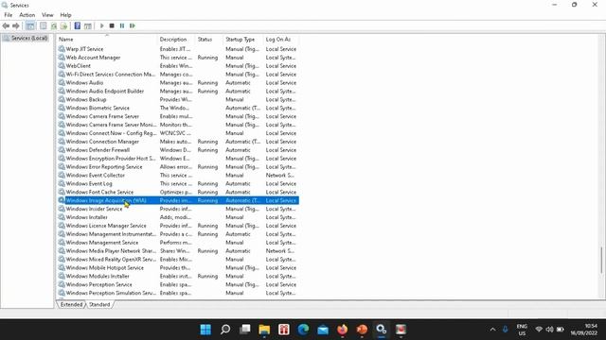606x340 pixels.
Task: Switch to the Extended tab
Action: [71, 304]
